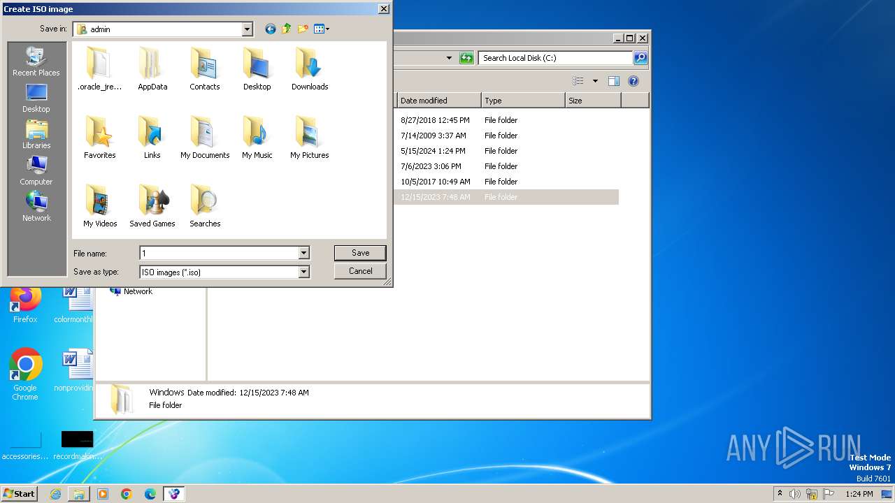Click the search magnifier in Explorer
Image resolution: width=895 pixels, height=503 pixels.
pyautogui.click(x=640, y=58)
